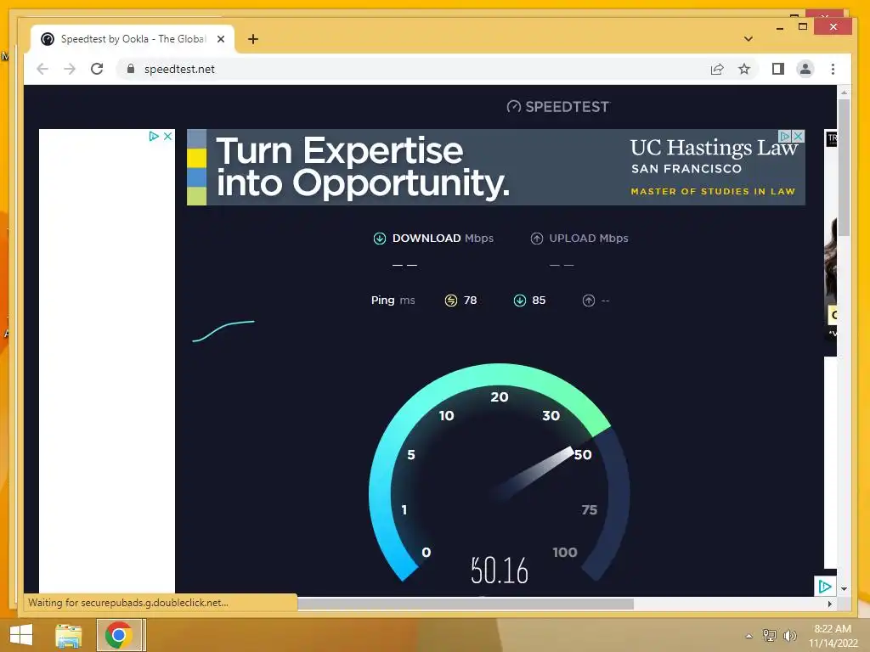This screenshot has width=870, height=652.
Task: Open the Chrome three-dot menu
Action: [833, 69]
